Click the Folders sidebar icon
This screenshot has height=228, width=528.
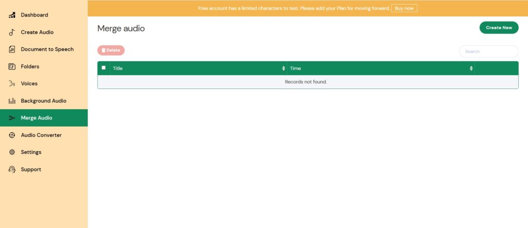(x=12, y=66)
